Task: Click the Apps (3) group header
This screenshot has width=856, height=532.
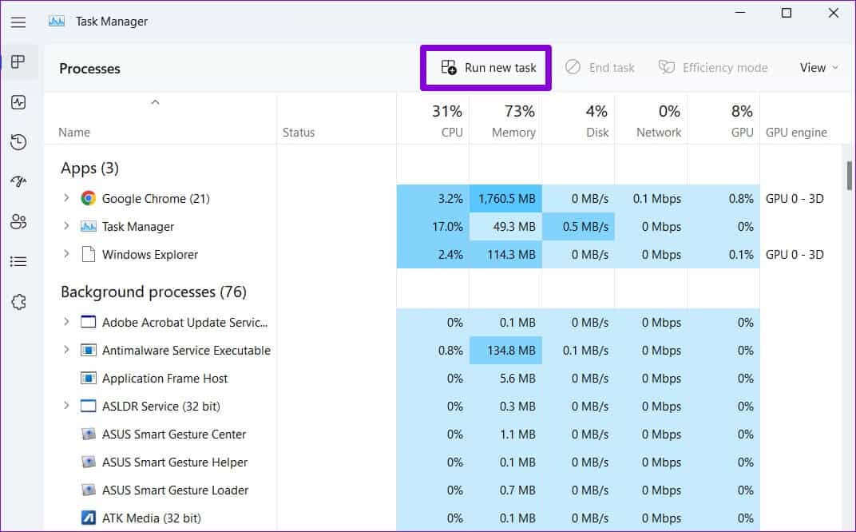Action: (89, 169)
